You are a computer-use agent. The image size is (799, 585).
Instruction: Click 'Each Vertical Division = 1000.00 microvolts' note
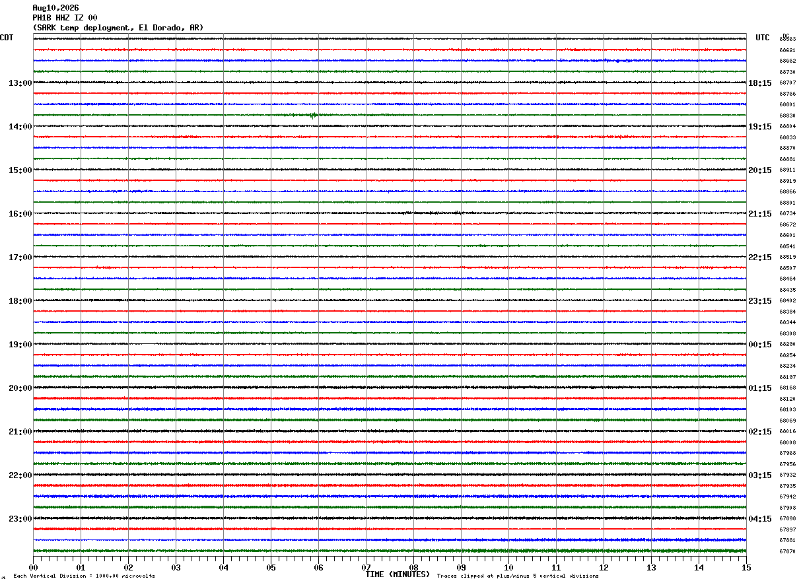[x=85, y=576]
